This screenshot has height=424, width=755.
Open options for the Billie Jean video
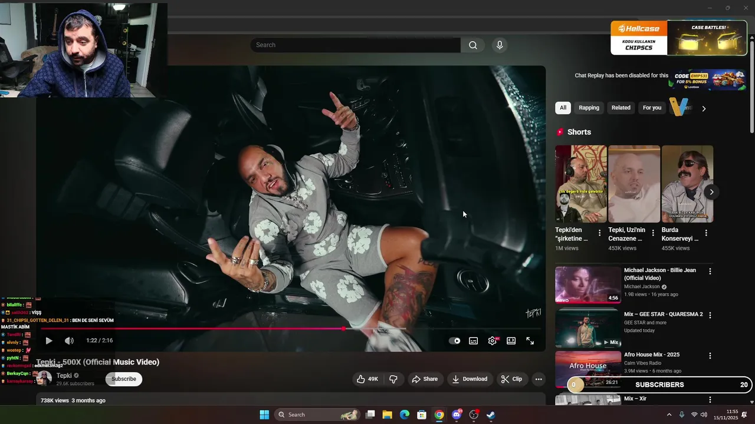[710, 271]
